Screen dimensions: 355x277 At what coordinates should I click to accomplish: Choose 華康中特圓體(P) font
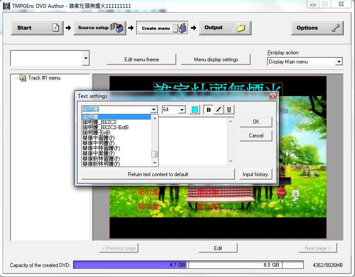(x=101, y=148)
